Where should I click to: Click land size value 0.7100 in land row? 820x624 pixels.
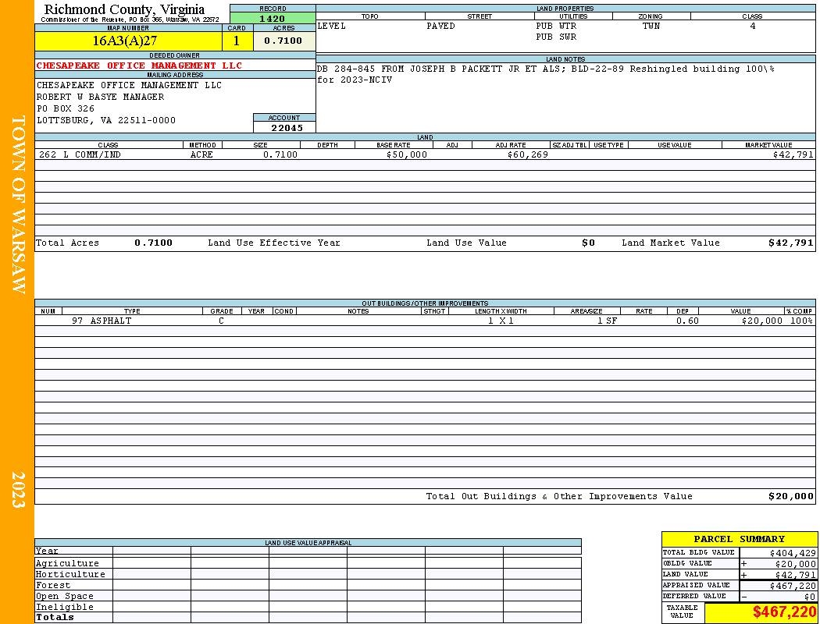pyautogui.click(x=280, y=154)
